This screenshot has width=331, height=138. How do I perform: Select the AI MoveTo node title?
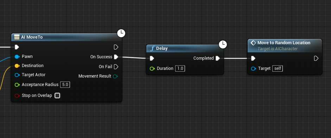pos(32,37)
